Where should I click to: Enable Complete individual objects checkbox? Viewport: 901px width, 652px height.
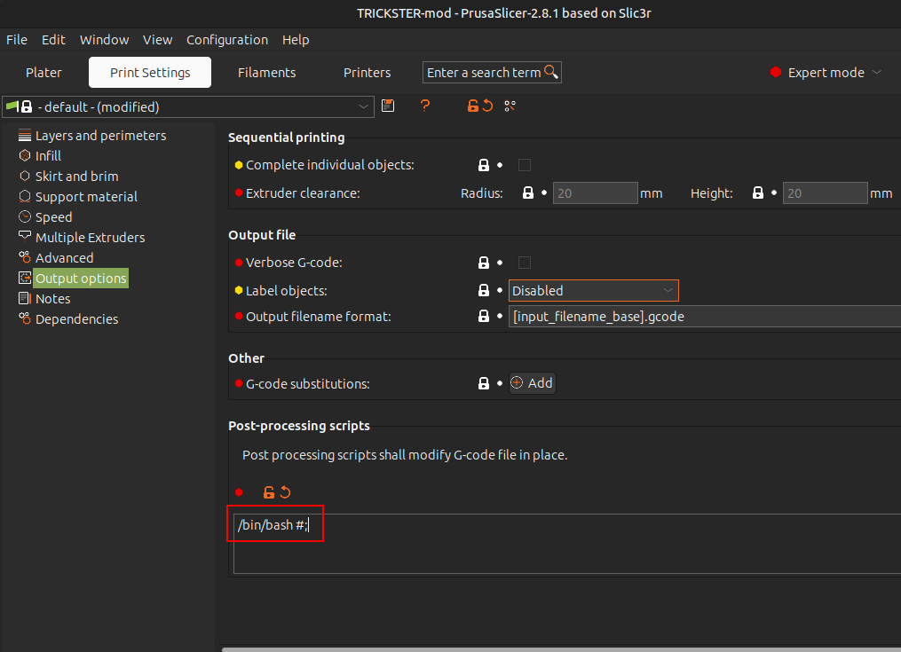coord(525,165)
